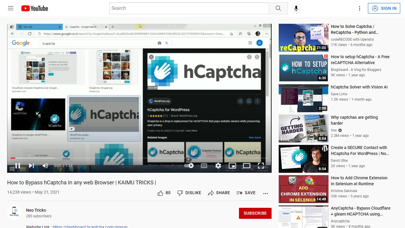Viewport: 405px width, 228px height.
Task: Click the 0:01 / 1:34 time display
Action: point(63,166)
